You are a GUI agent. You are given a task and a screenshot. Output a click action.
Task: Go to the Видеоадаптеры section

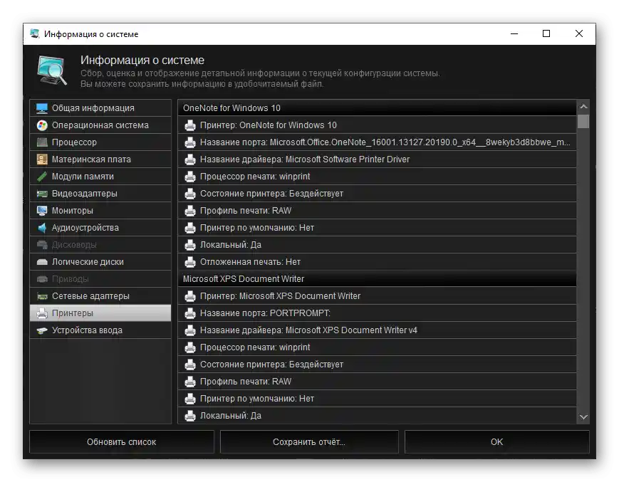tap(100, 194)
